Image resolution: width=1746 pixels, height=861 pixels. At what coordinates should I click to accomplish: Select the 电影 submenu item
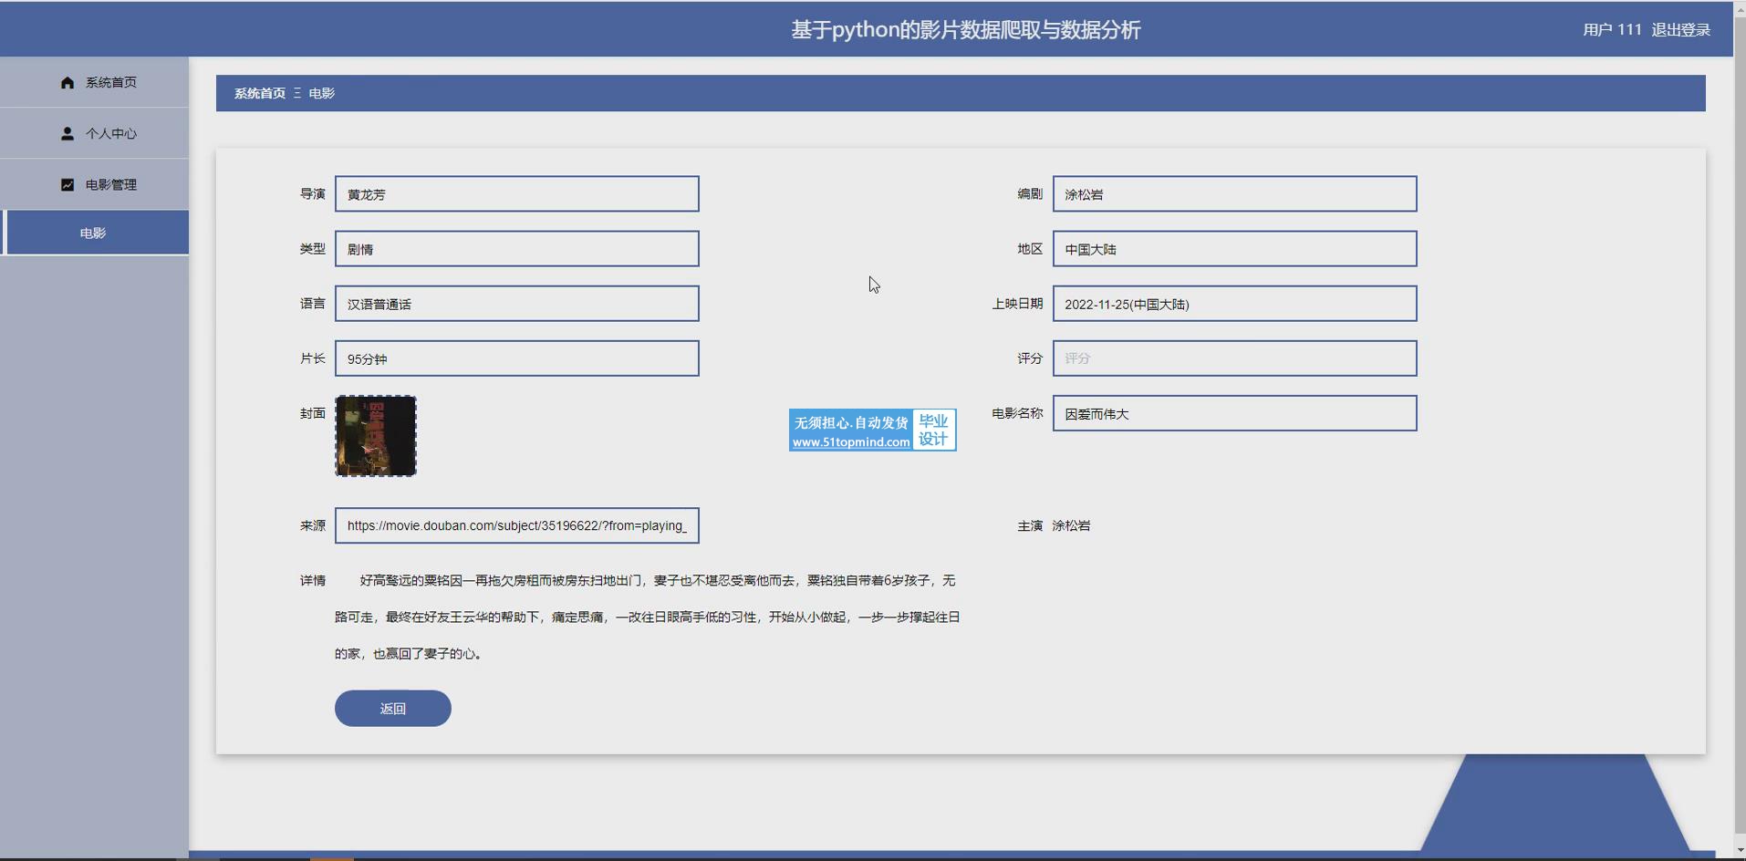[x=95, y=233]
